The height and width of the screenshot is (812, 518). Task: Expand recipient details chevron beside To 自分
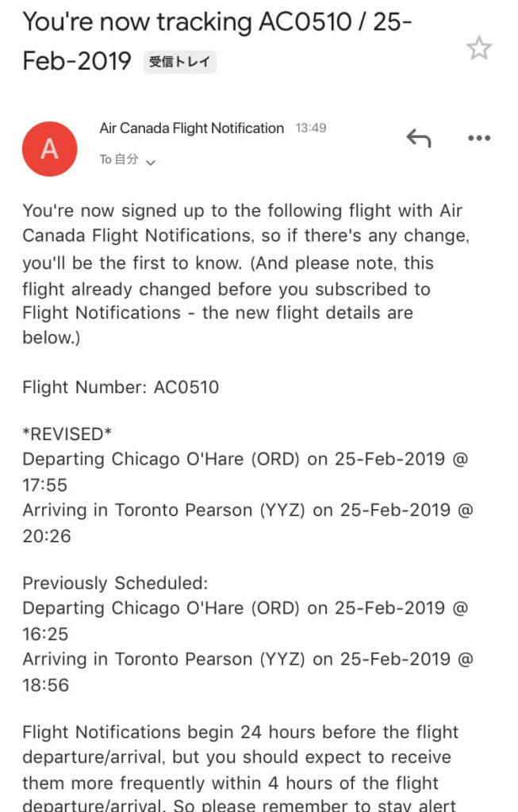pyautogui.click(x=150, y=163)
